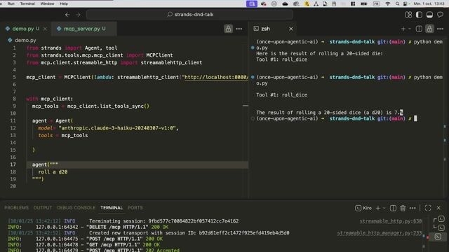Viewport: 449px width, 252px height.
Task: Open the chat panel icon
Action: click(440, 15)
